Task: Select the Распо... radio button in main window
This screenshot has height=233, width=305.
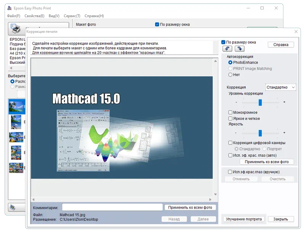Action: click(x=12, y=81)
